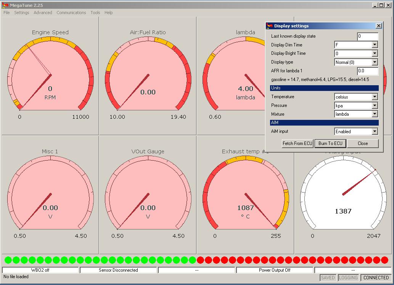Open the Help menu

click(x=109, y=13)
